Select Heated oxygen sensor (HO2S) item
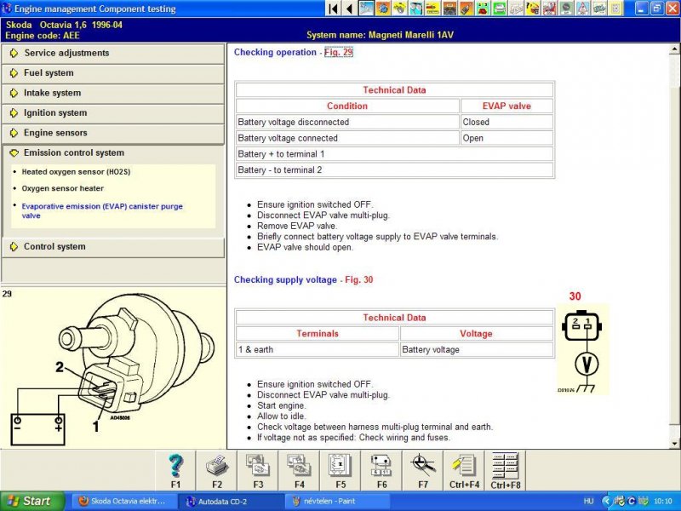Image resolution: width=681 pixels, height=511 pixels. pos(76,172)
